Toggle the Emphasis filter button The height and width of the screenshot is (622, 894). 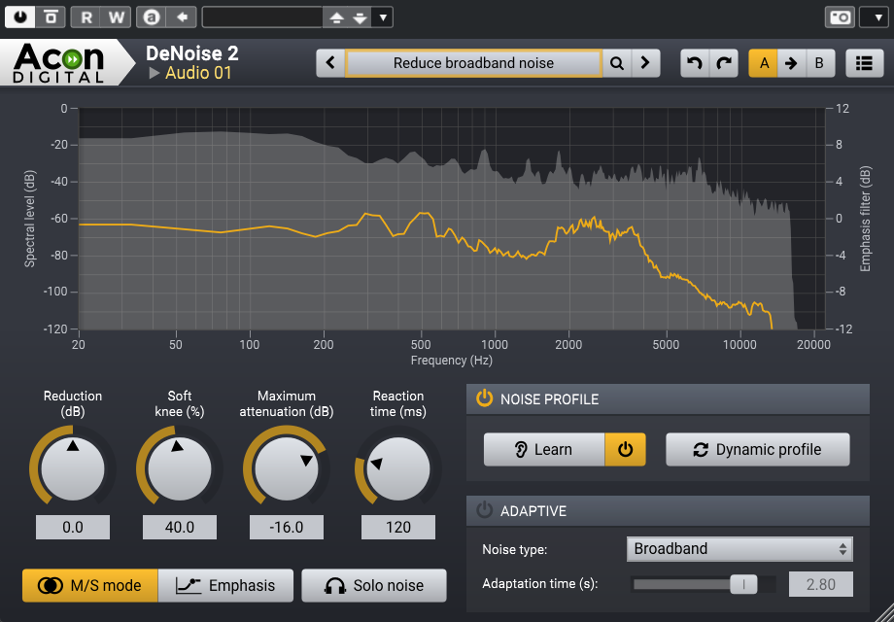click(x=225, y=585)
